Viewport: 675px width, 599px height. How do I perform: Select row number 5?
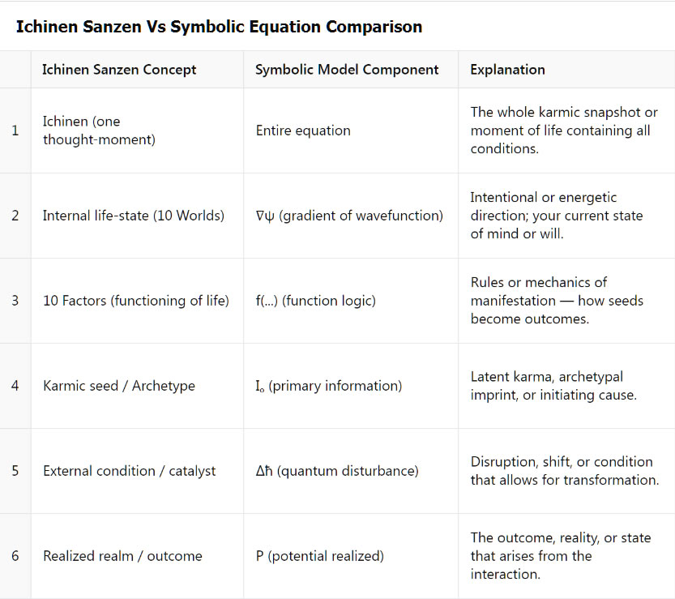point(15,471)
